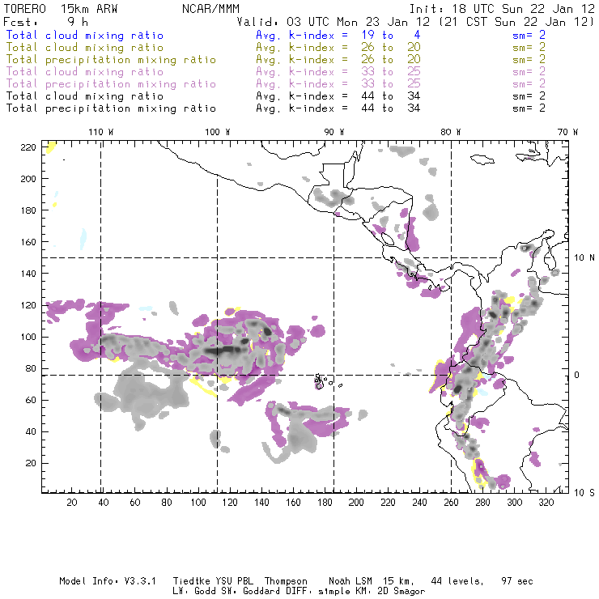Select black "k-index = 44 to 34" on cloud row
599x599 pixels.
355,96
